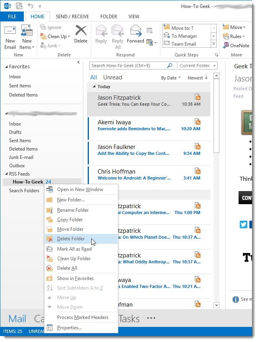Click the Twitter share icon in reading pane

pyautogui.click(x=243, y=224)
